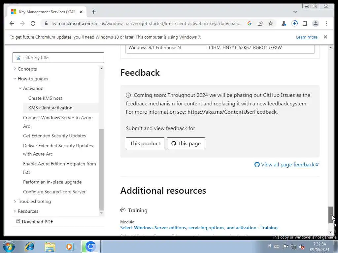Click the muted volume tray icon
This screenshot has height=253, width=338.
point(302,246)
